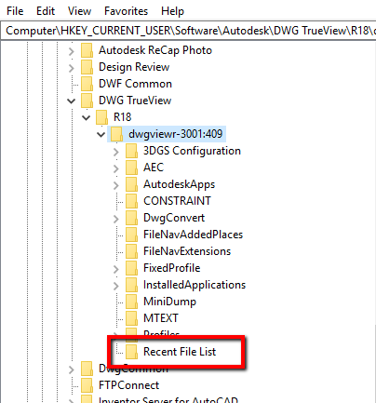Select the DwgConvert key
The image size is (376, 403).
[x=174, y=218]
